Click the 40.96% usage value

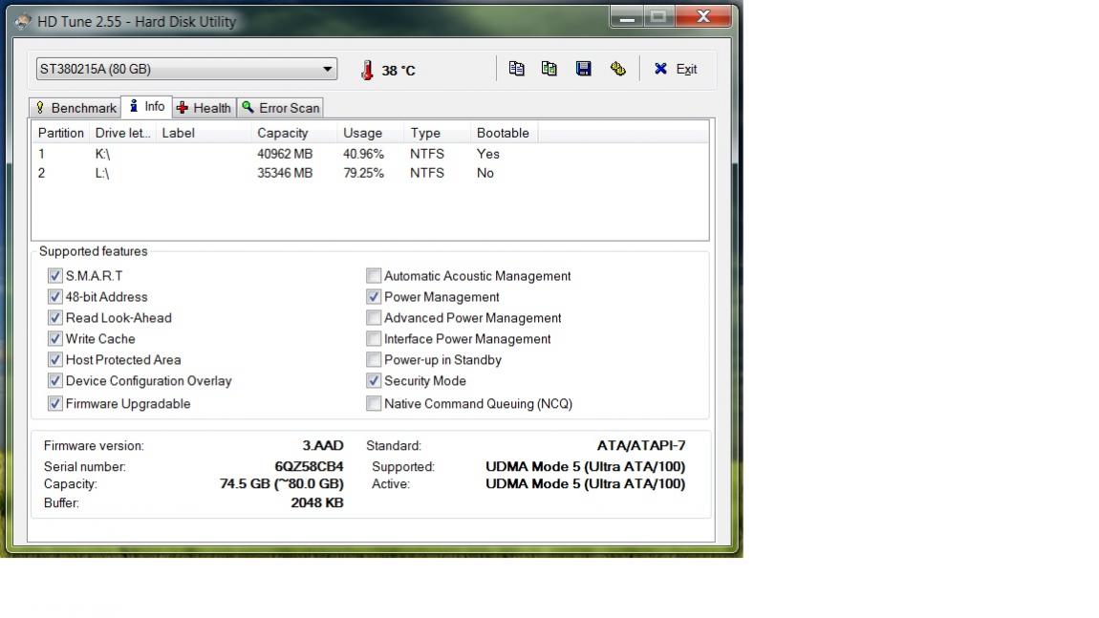(x=363, y=154)
